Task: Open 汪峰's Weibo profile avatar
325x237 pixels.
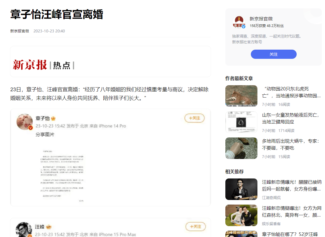Action: pyautogui.click(x=24, y=230)
